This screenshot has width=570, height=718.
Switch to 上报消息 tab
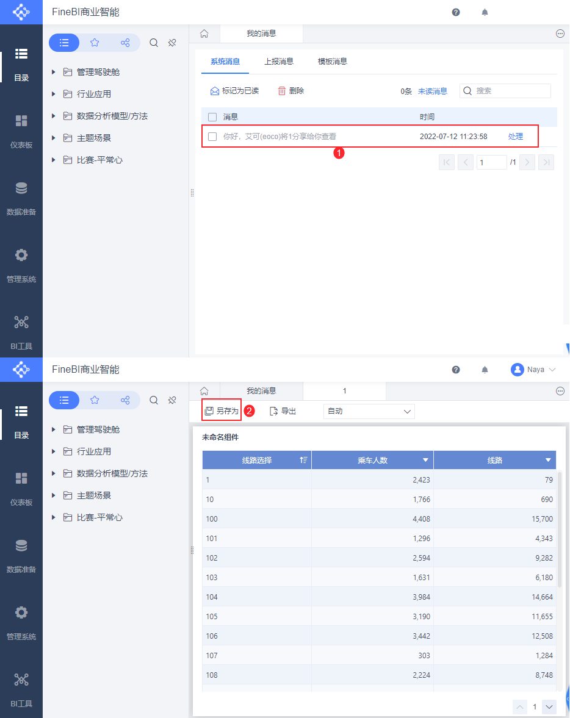point(278,62)
